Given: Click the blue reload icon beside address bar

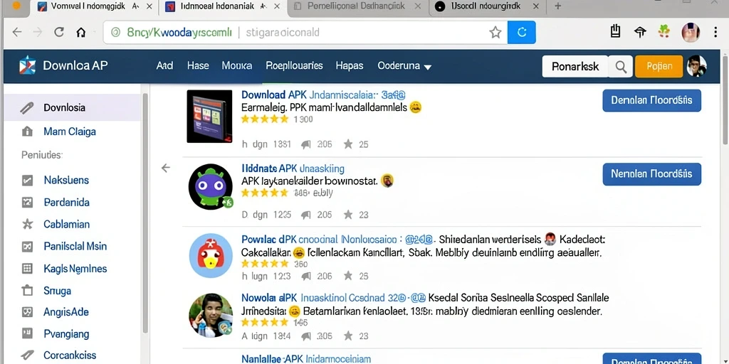Looking at the screenshot, I should pyautogui.click(x=522, y=32).
